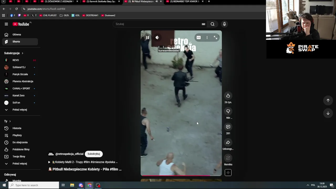336x189 pixels.
Task: Open the browser apps grid bookmark icon
Action: (x=3, y=15)
